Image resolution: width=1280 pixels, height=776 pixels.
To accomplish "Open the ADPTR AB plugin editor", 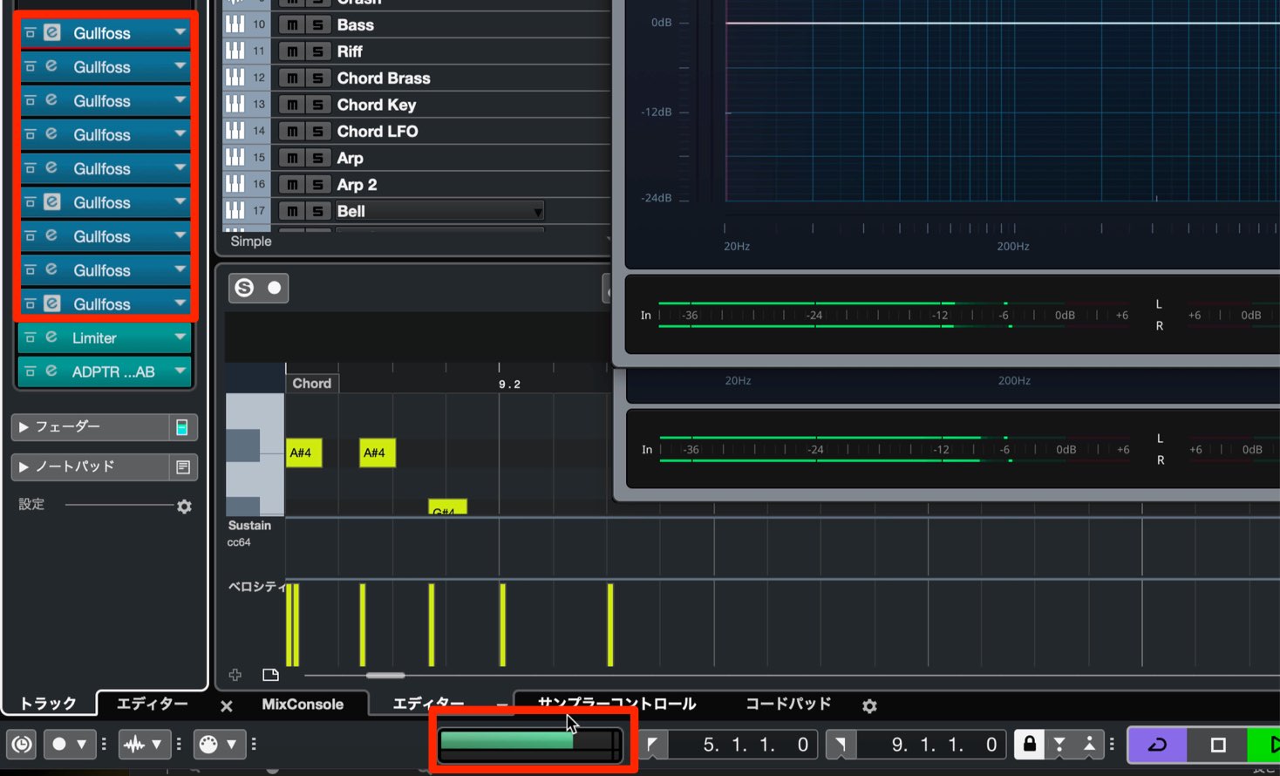I will [51, 371].
